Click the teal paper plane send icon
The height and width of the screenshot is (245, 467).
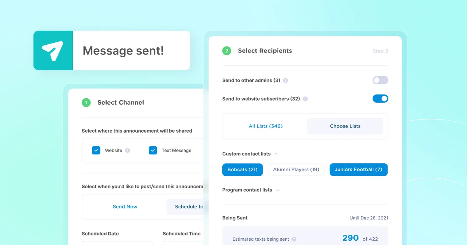53,50
